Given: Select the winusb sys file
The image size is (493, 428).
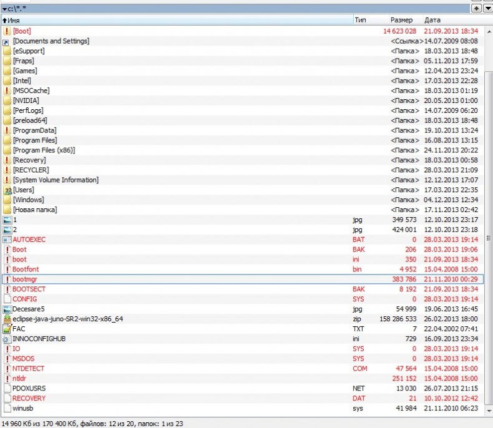Looking at the screenshot, I should point(22,408).
